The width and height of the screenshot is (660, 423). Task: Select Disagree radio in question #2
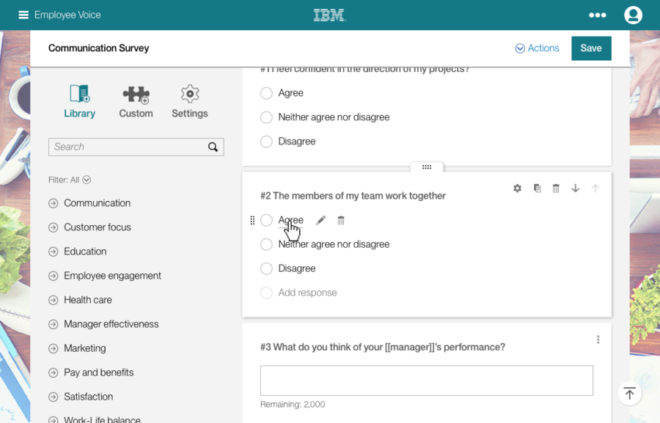click(x=266, y=268)
